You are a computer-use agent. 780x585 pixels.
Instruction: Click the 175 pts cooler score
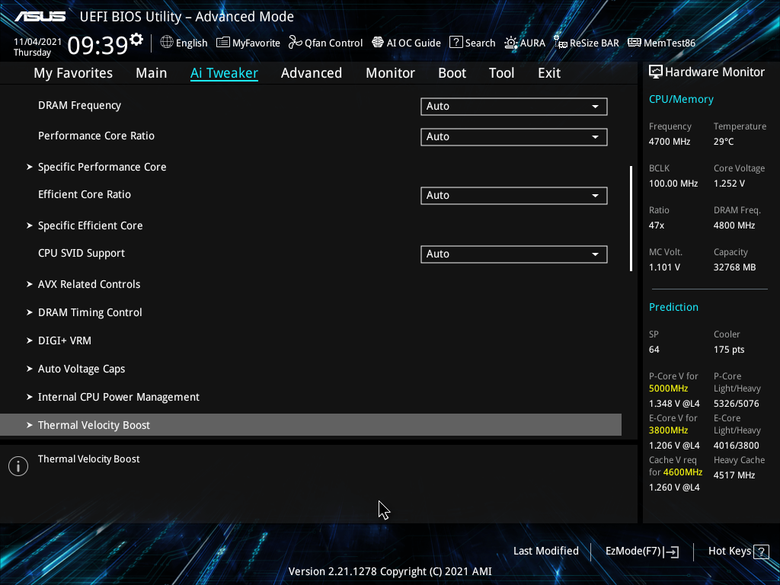coord(729,350)
